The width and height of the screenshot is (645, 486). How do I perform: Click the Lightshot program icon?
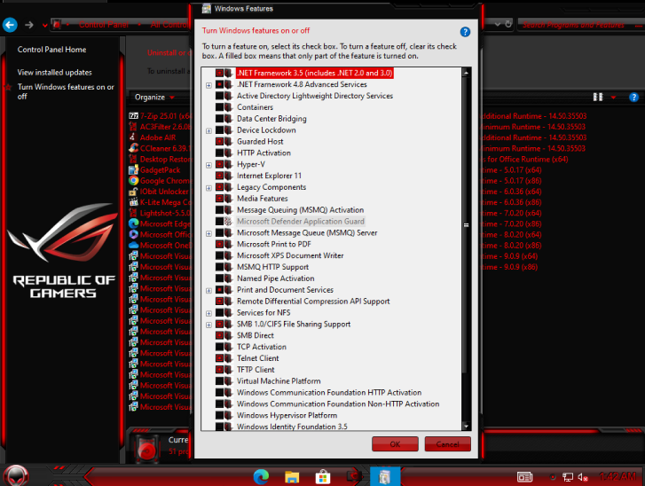coord(133,213)
